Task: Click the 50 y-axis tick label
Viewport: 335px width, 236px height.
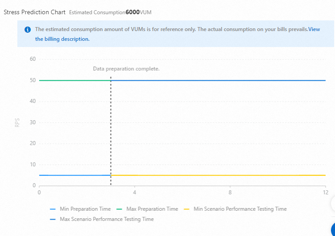Action: (32, 80)
